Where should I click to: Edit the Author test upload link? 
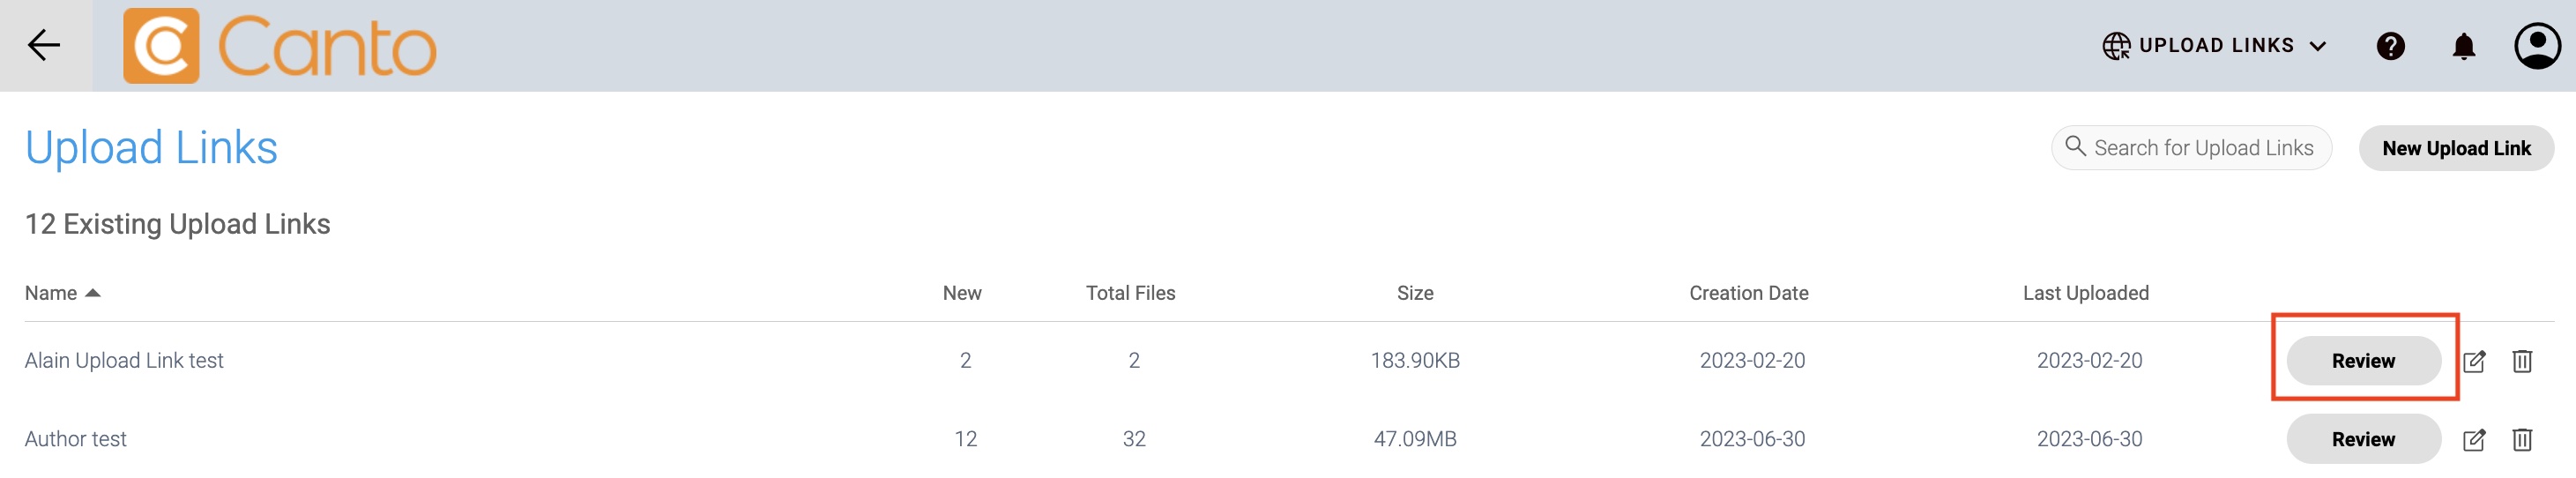click(x=2474, y=440)
